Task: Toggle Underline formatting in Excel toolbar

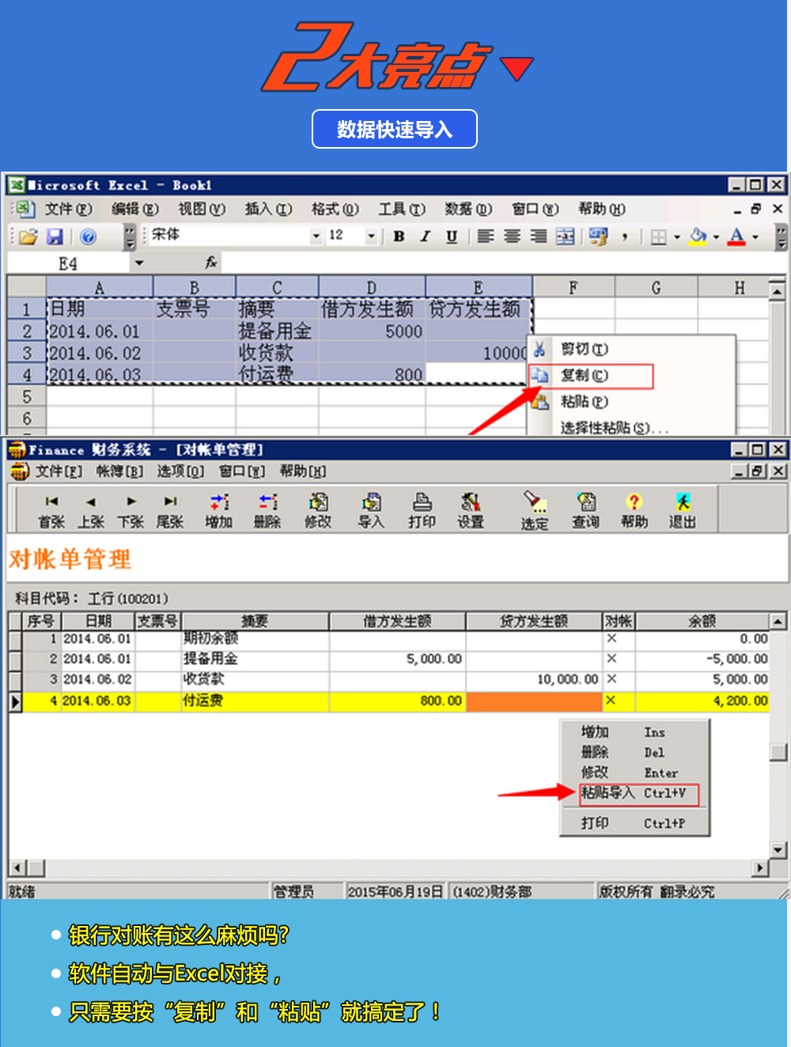Action: pos(452,236)
